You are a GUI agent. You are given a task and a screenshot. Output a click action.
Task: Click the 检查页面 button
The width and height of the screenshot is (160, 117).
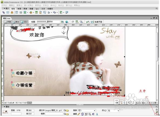click(x=97, y=22)
